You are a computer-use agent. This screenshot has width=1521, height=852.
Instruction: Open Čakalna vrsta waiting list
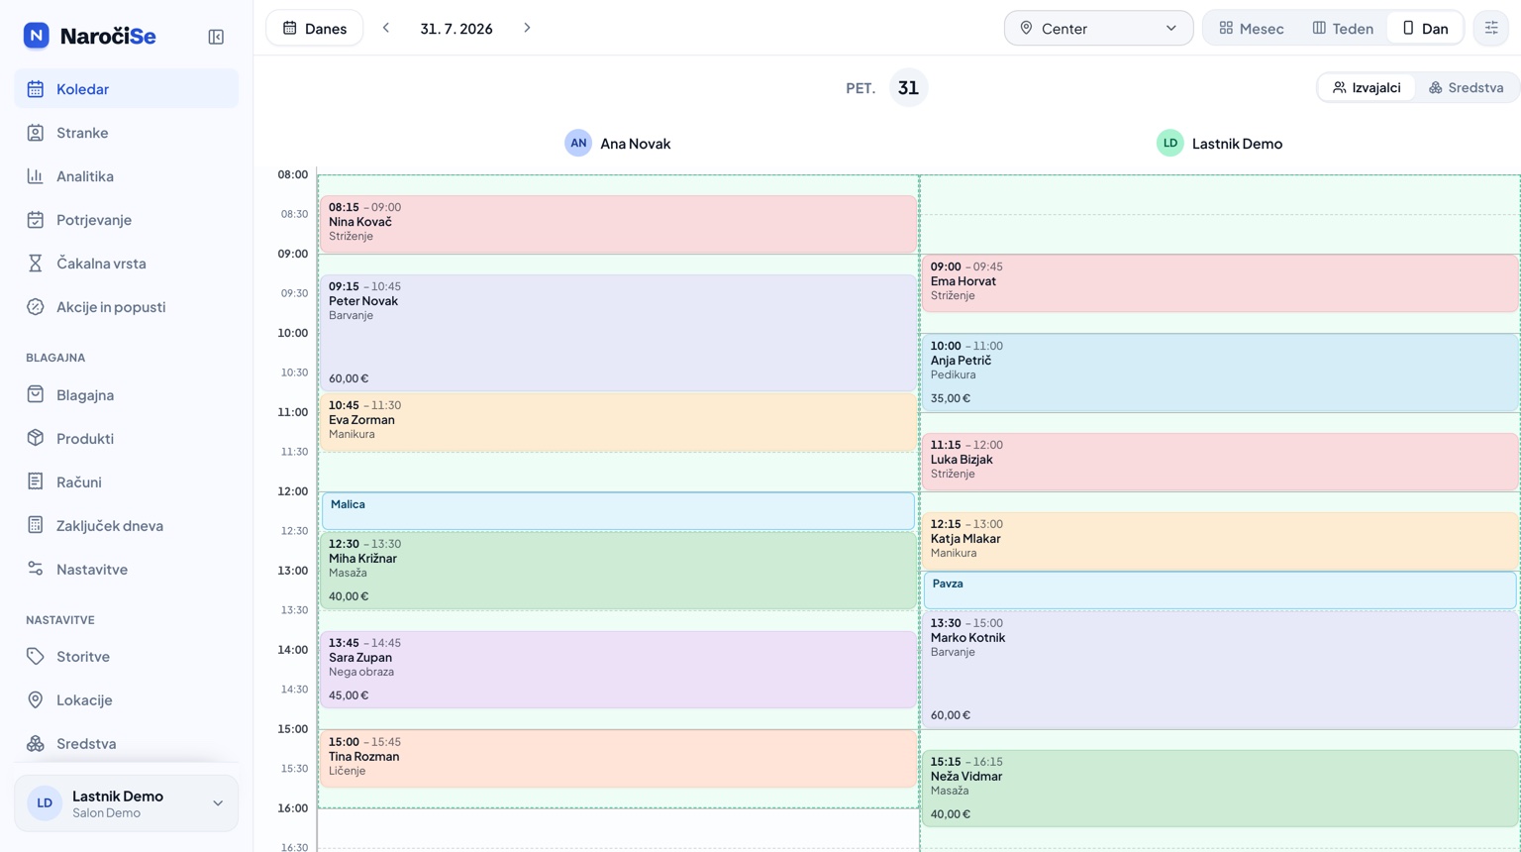[127, 264]
